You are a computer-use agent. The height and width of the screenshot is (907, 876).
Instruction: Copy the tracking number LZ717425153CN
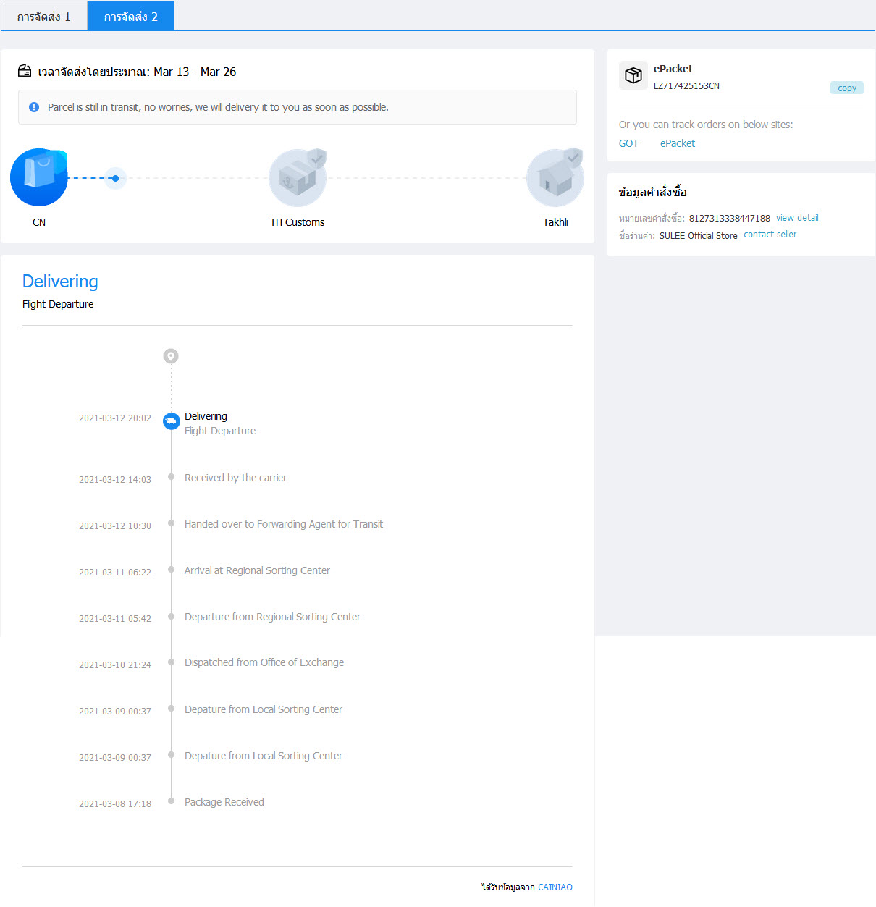(x=846, y=88)
